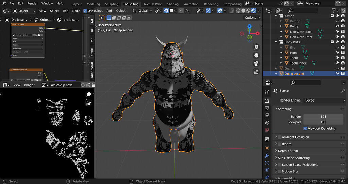Open the Tool properties tab icon

click(267, 92)
